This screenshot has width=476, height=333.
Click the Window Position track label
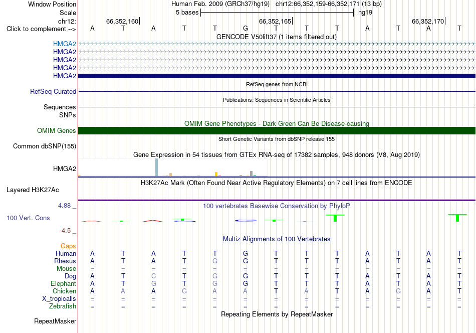click(x=52, y=4)
